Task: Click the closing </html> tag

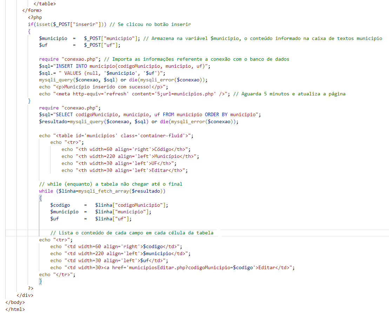Action: point(15,309)
